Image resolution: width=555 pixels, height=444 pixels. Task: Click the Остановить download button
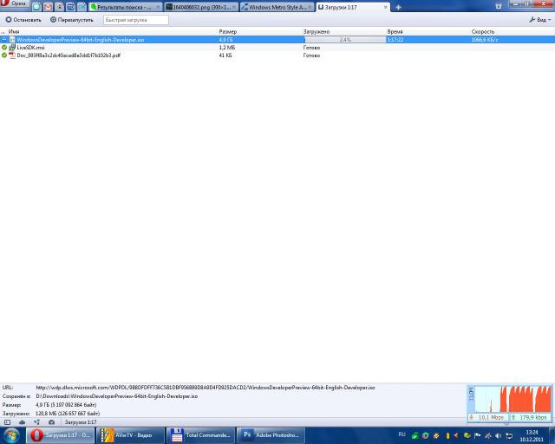(x=23, y=20)
